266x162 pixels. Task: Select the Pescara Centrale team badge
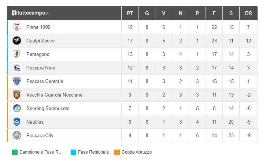[x=17, y=81]
